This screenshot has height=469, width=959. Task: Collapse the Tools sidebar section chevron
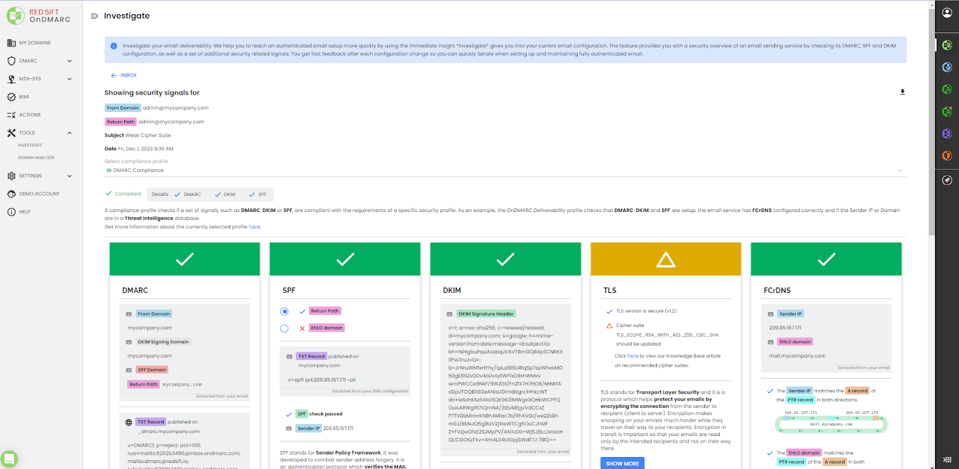pyautogui.click(x=70, y=133)
